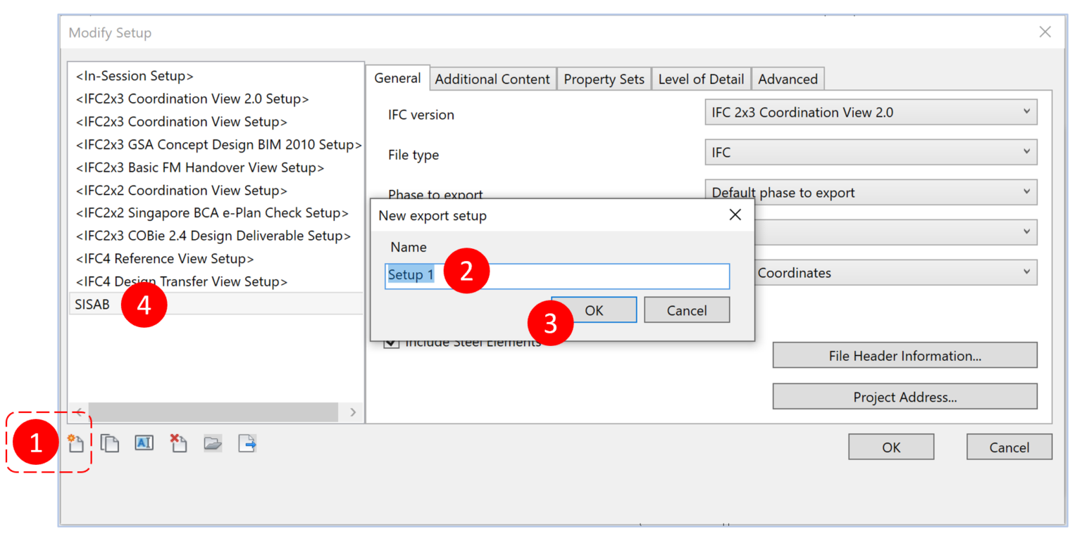Open the Property Sets tab
The height and width of the screenshot is (543, 1082).
pos(604,79)
